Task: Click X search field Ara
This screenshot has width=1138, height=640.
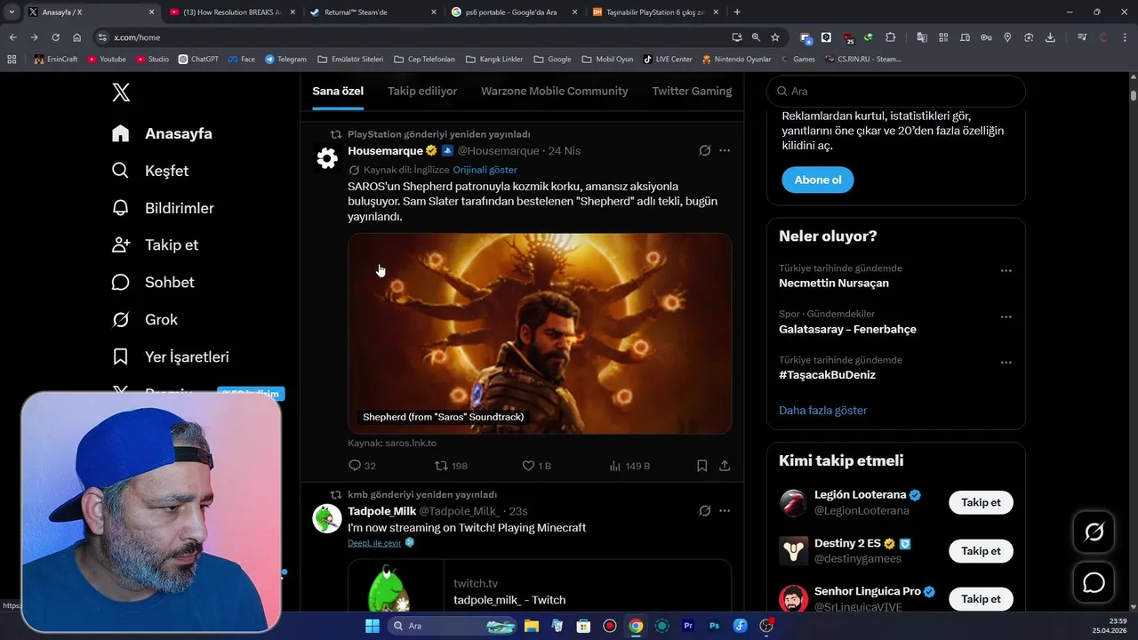Action: 896,91
